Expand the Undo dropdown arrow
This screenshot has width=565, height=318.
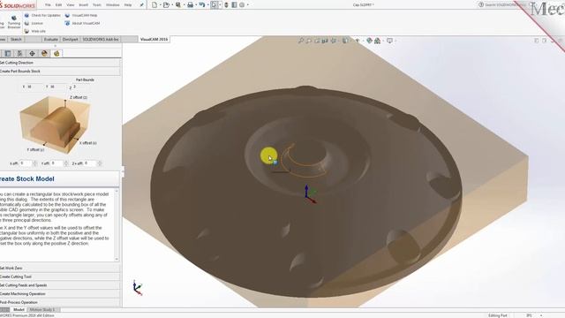[207, 4]
